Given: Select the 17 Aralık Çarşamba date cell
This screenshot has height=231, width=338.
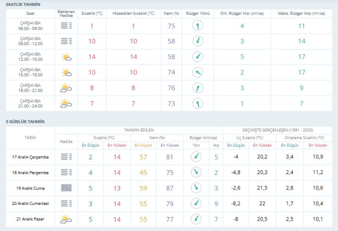Looking at the screenshot, I should coord(30,157).
